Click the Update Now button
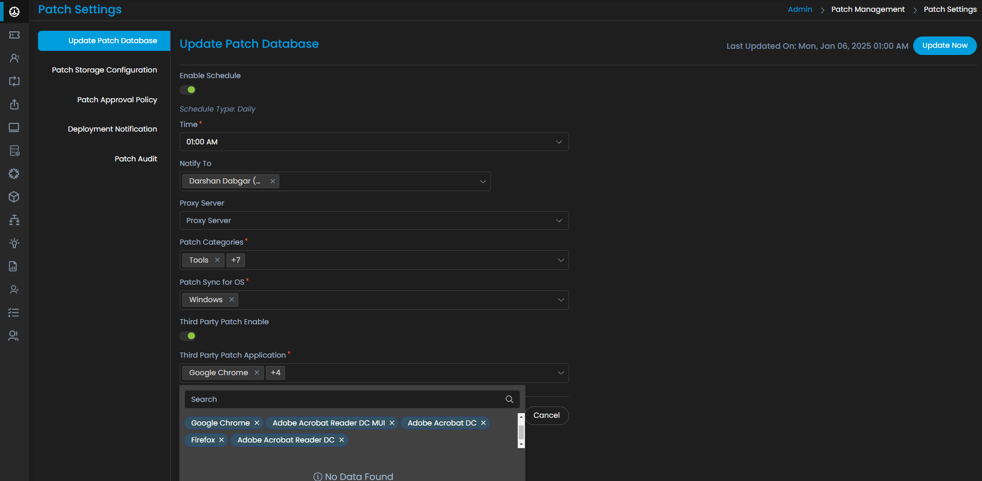 (x=945, y=45)
